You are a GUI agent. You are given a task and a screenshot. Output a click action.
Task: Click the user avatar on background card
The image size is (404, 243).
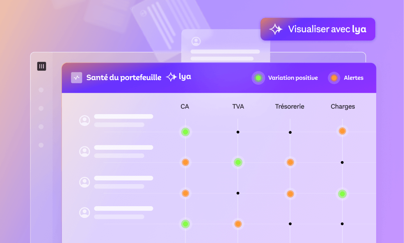point(196,41)
